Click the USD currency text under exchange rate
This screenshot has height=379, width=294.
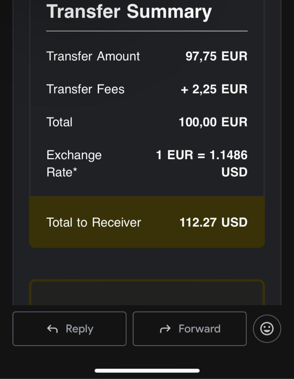point(234,172)
